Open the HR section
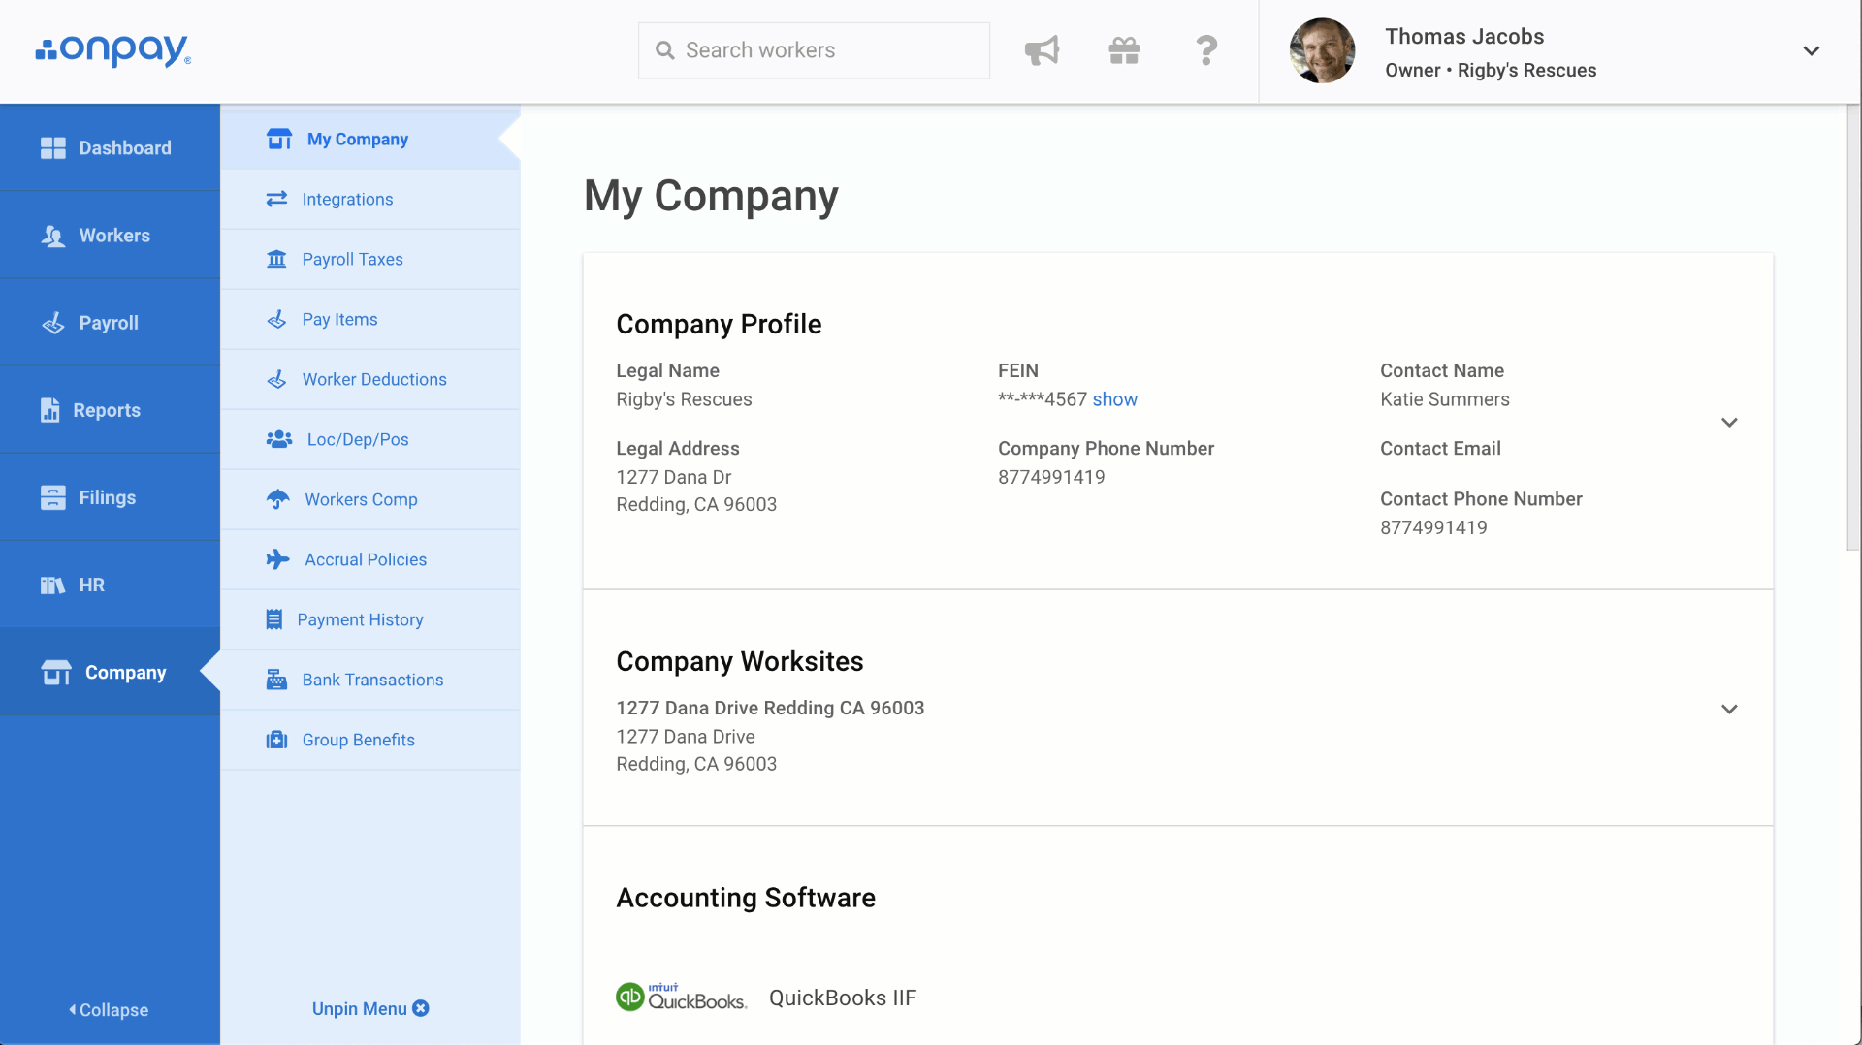This screenshot has height=1045, width=1862. [110, 585]
